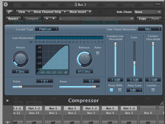Click the Gain Reduction meter

pyautogui.click(x=69, y=38)
